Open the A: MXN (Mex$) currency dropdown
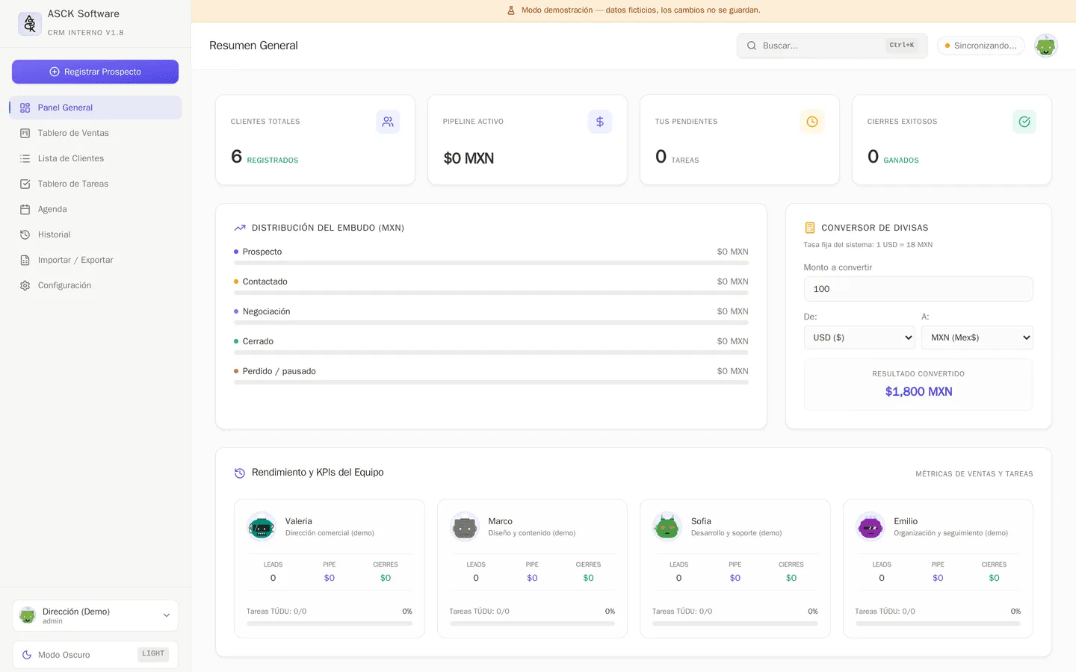Screen dimensions: 1076x672 pyautogui.click(x=977, y=337)
